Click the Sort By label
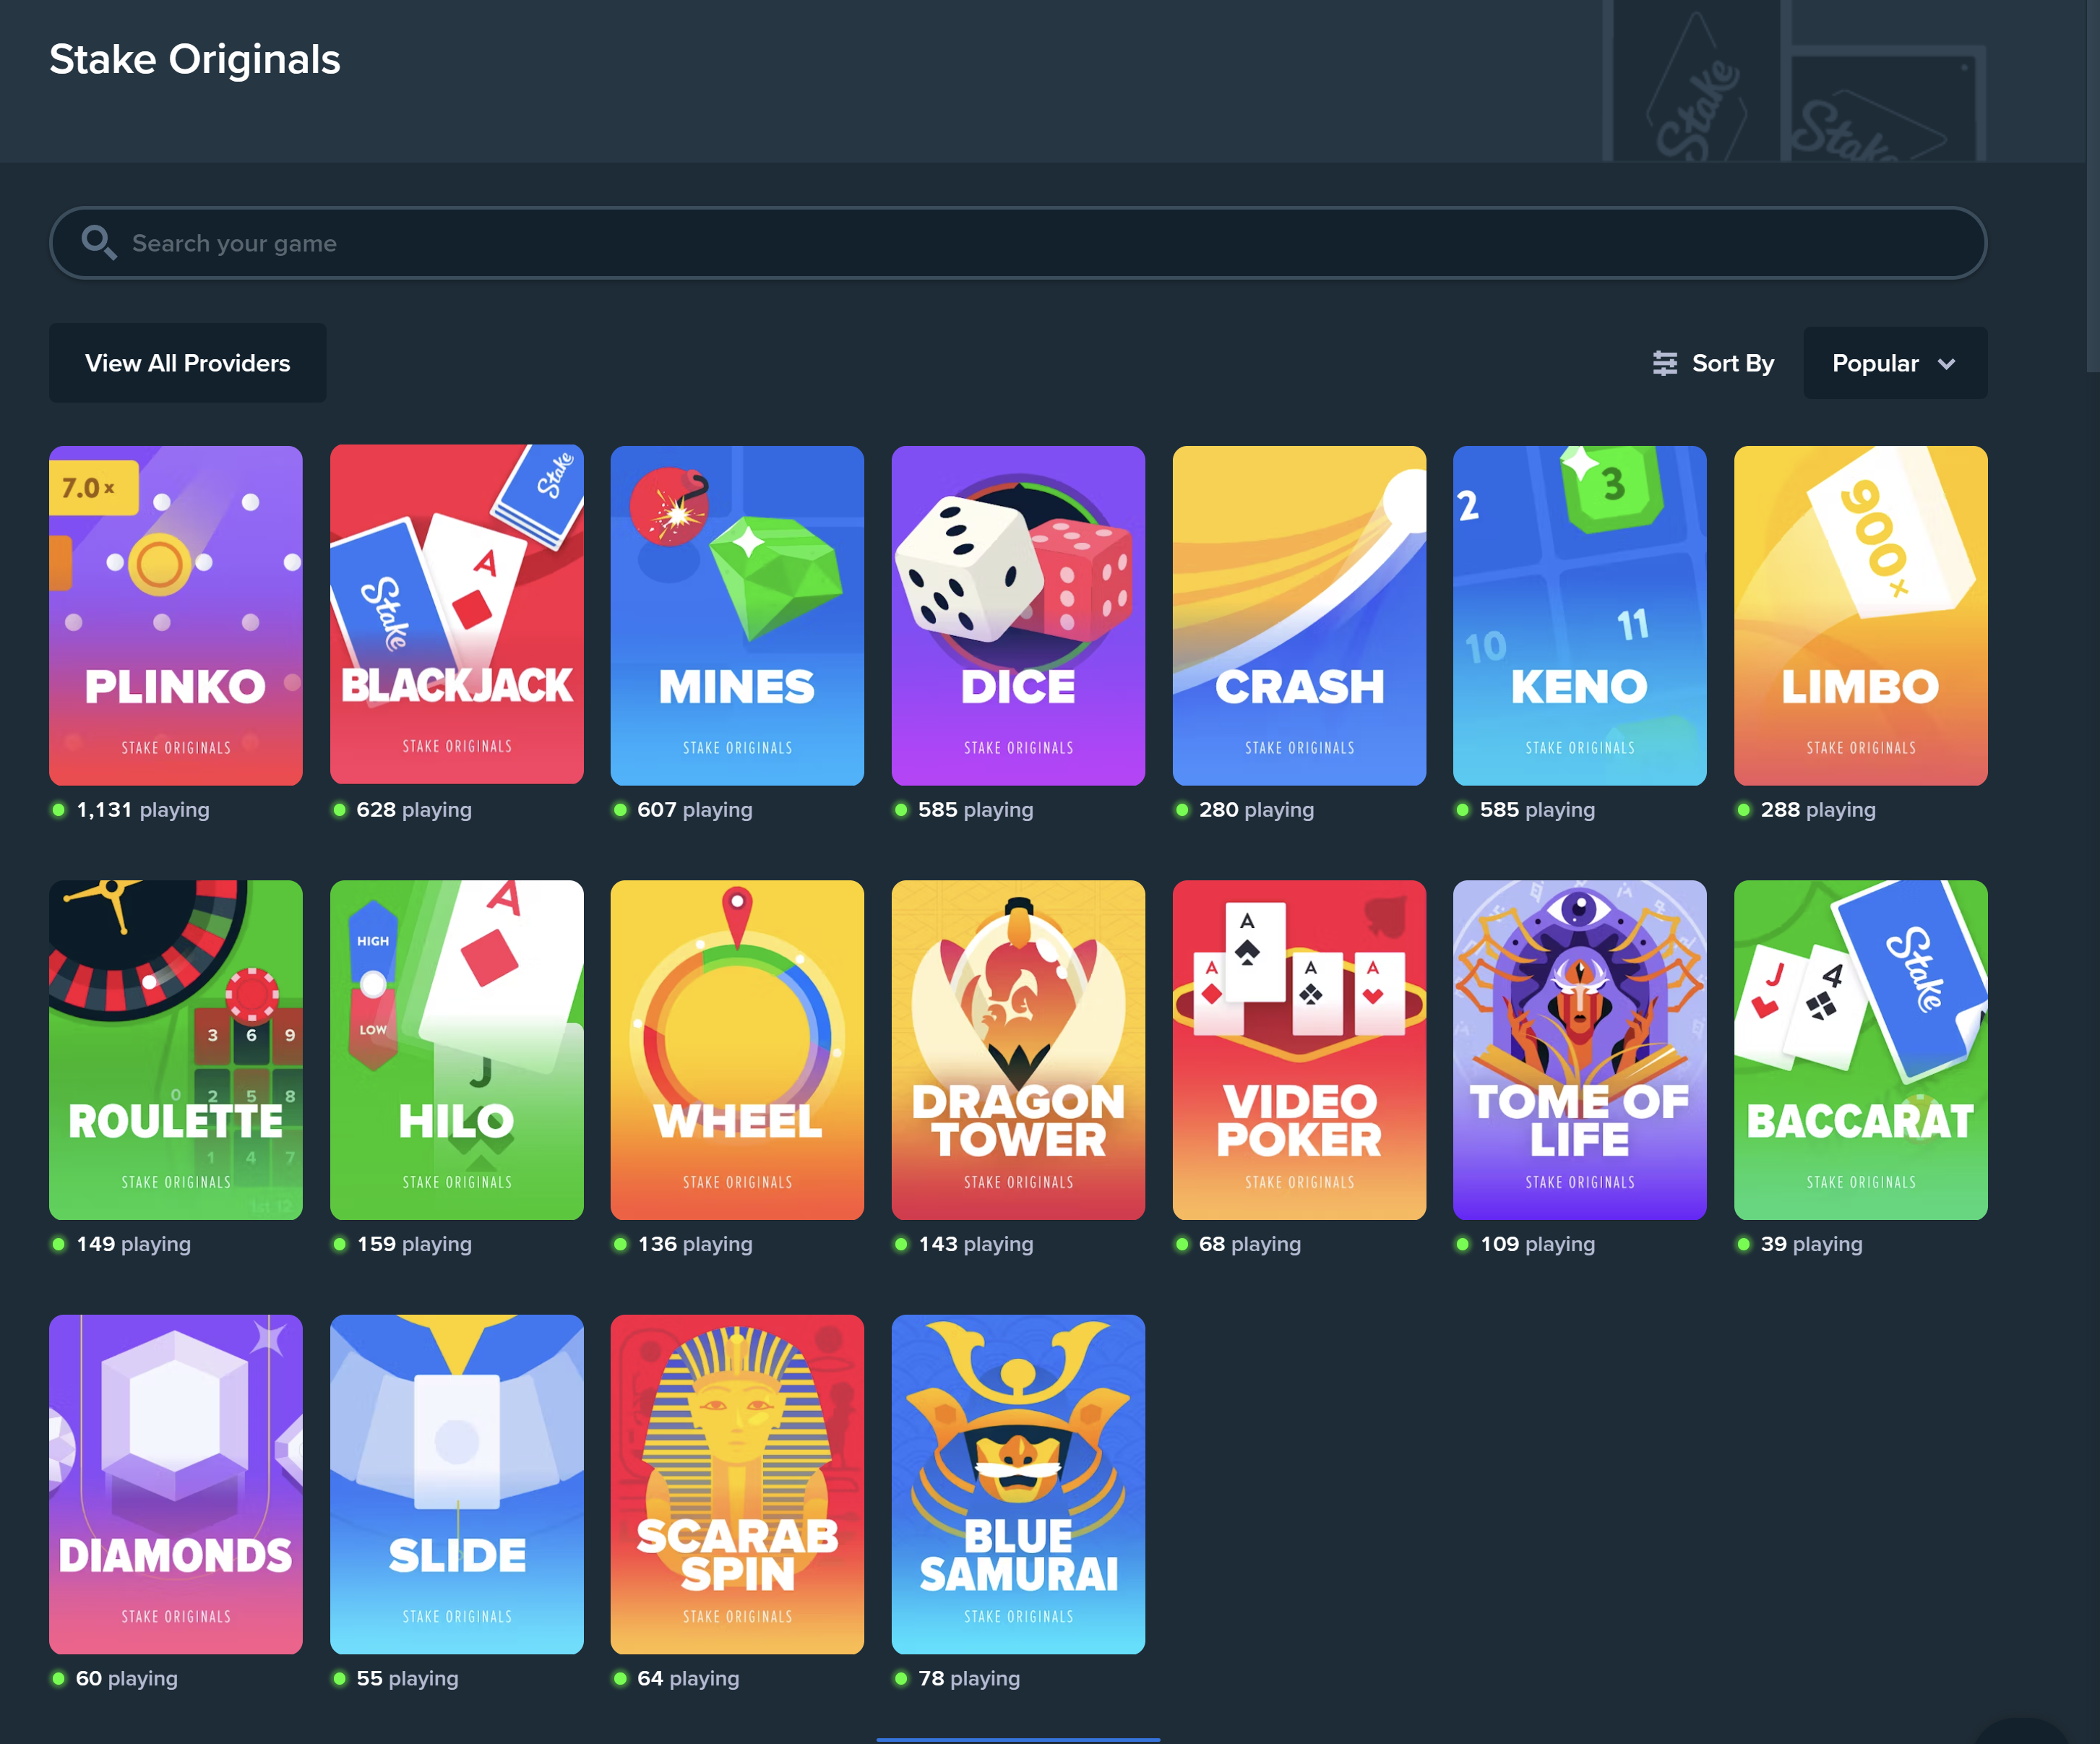2100x1744 pixels. pos(1733,363)
